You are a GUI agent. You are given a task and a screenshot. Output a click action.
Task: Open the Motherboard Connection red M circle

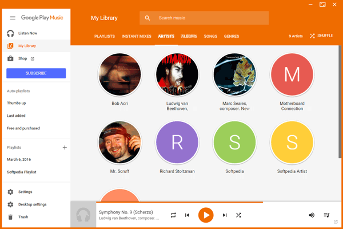[x=292, y=74]
